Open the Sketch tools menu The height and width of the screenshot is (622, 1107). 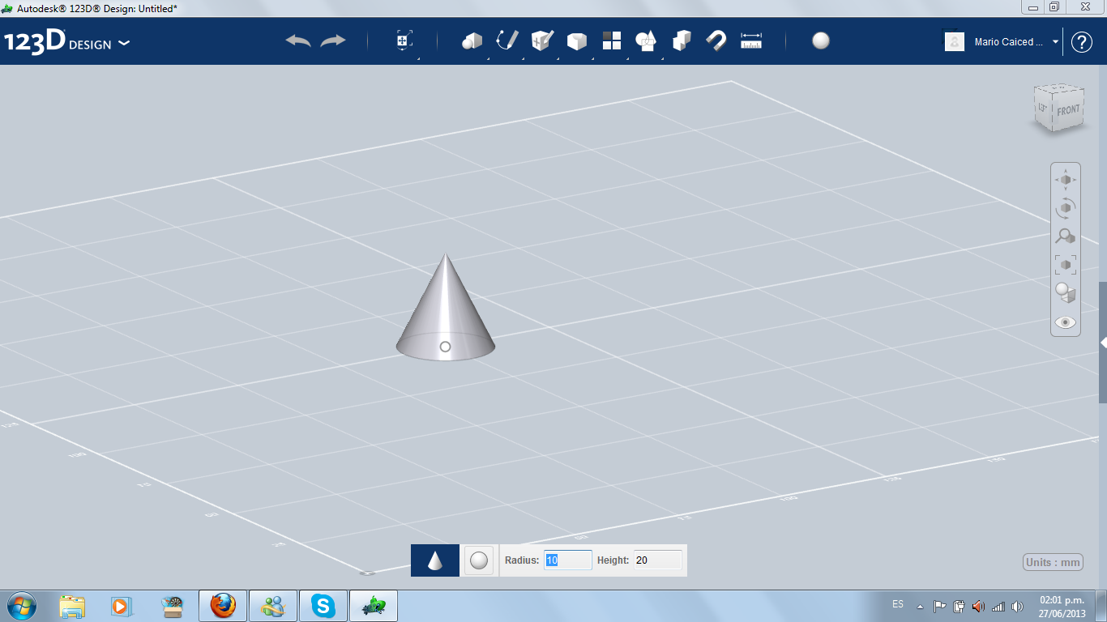(x=507, y=40)
